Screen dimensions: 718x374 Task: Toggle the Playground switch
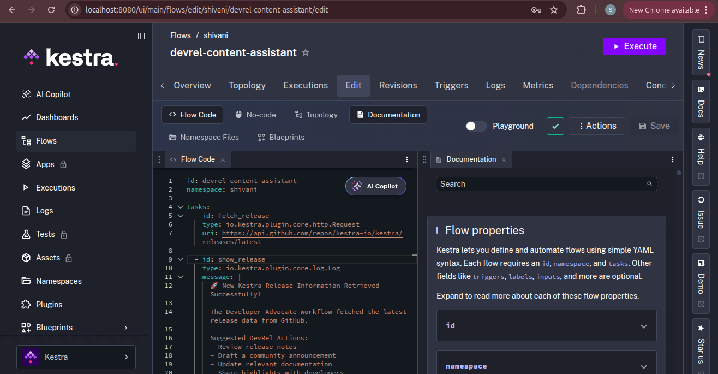click(x=476, y=126)
